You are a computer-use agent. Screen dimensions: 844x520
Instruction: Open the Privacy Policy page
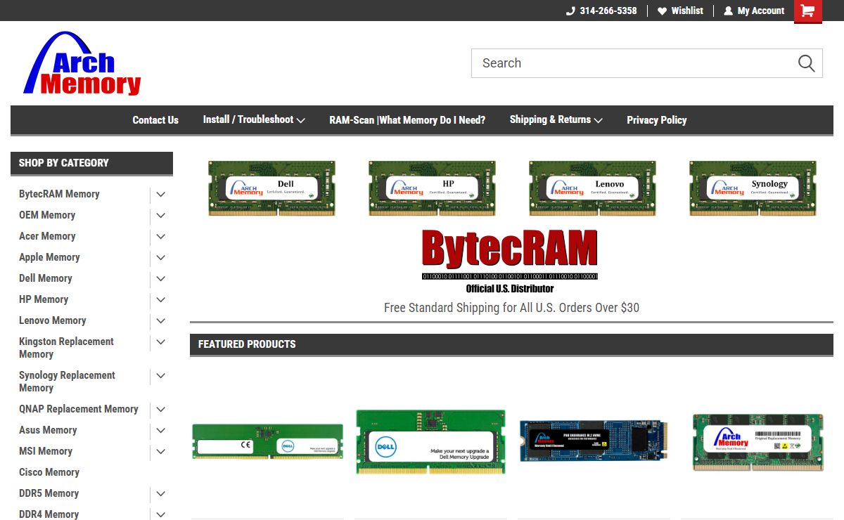click(657, 120)
